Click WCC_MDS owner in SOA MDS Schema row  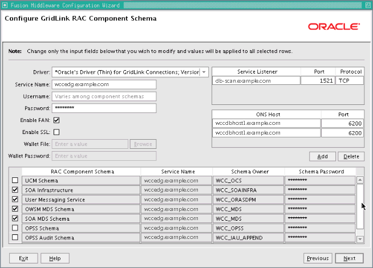(x=248, y=218)
